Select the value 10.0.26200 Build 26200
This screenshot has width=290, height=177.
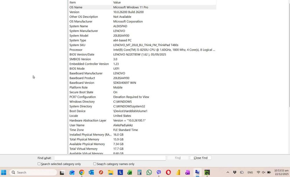128,12
